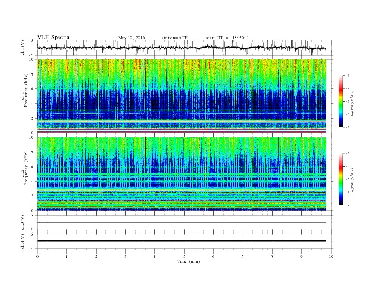373x288 pixels.
Task: Select the "May 10, 2016" date text
Action: coord(131,38)
